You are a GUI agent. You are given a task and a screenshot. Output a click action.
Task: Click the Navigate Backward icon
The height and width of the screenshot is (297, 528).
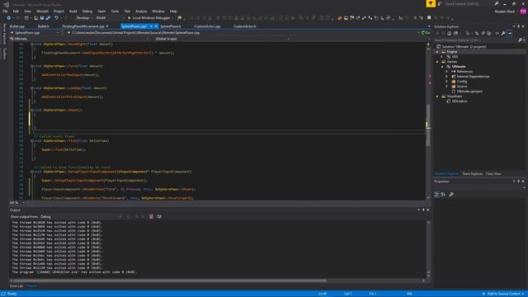pyautogui.click(x=9, y=18)
